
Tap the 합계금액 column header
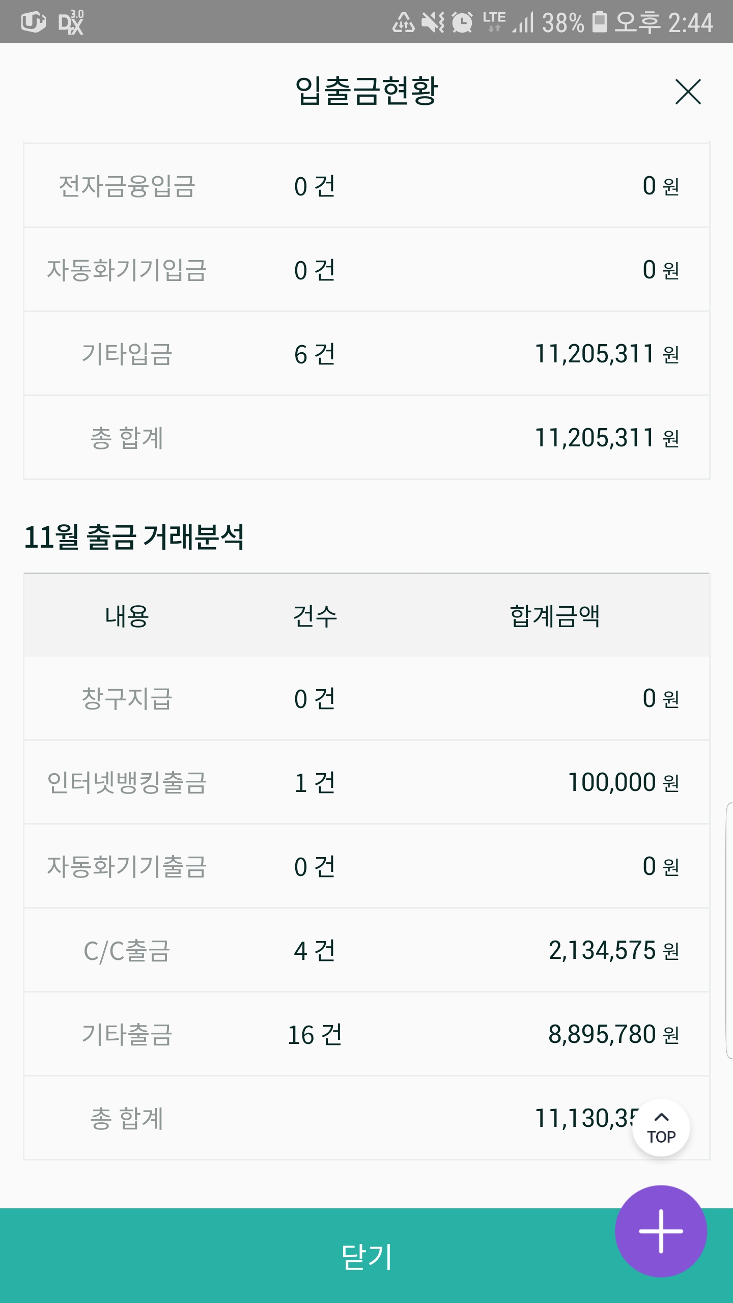click(x=555, y=615)
